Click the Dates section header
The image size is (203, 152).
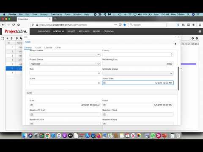101,93
